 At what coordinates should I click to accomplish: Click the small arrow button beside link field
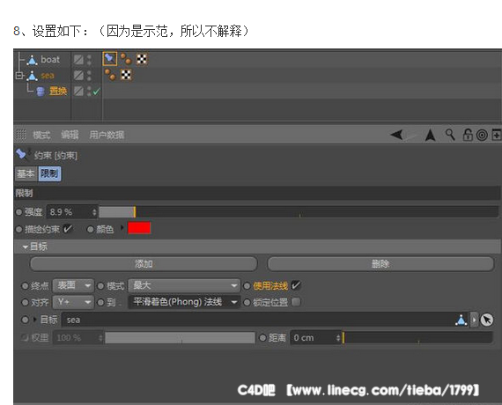(x=474, y=320)
